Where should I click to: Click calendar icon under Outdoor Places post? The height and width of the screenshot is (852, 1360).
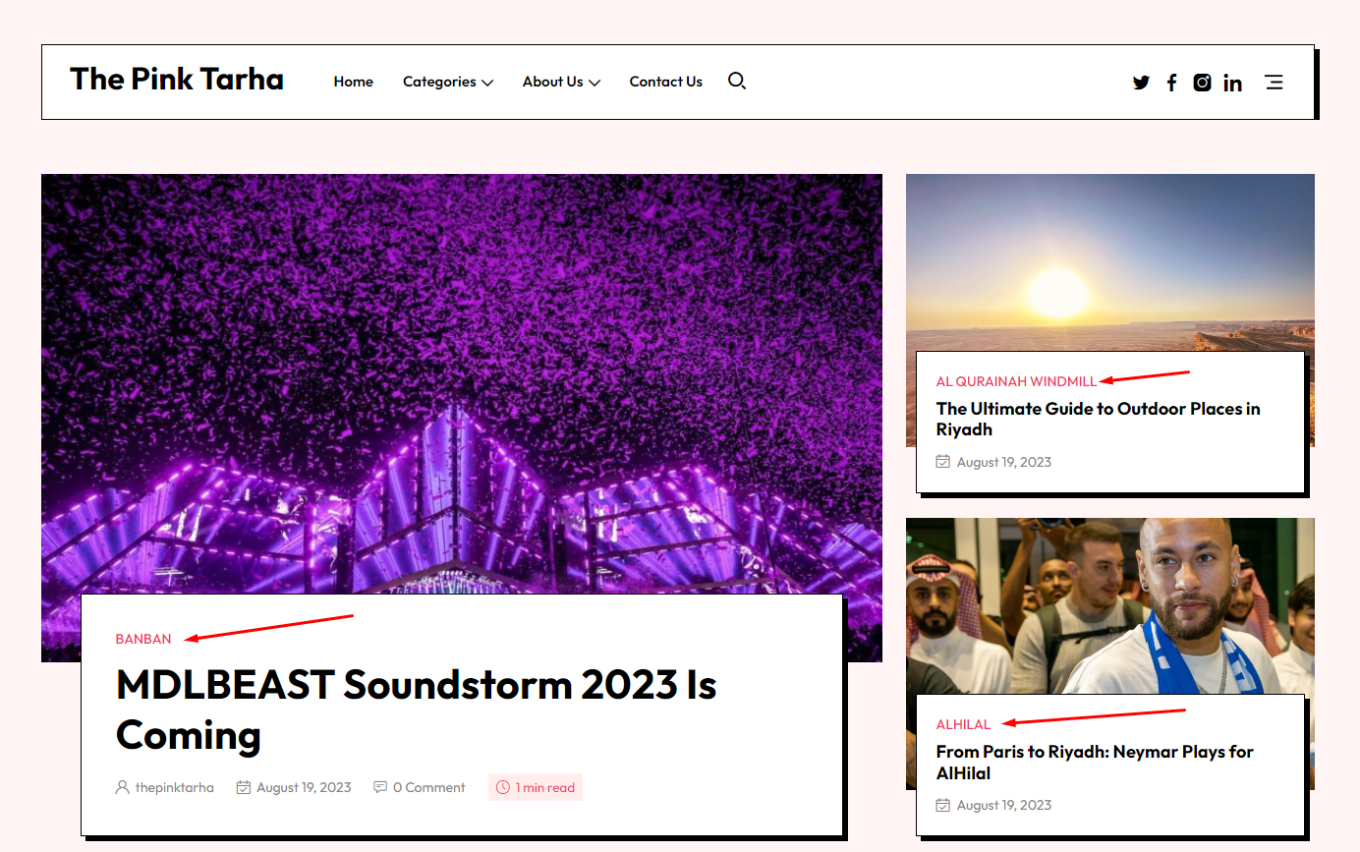point(943,461)
